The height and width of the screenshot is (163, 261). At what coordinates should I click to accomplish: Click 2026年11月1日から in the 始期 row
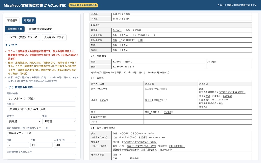[x=123, y=62]
